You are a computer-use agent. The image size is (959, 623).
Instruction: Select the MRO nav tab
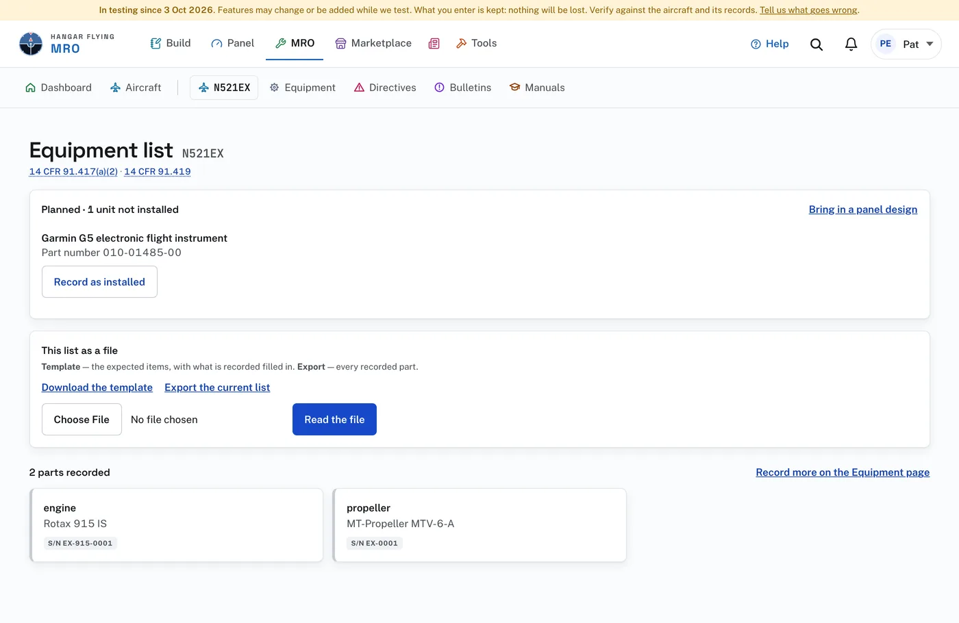pos(295,43)
